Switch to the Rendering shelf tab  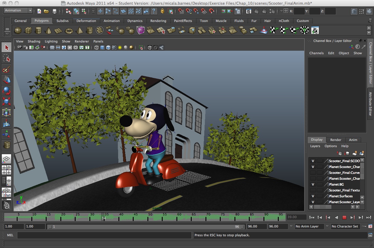click(158, 21)
